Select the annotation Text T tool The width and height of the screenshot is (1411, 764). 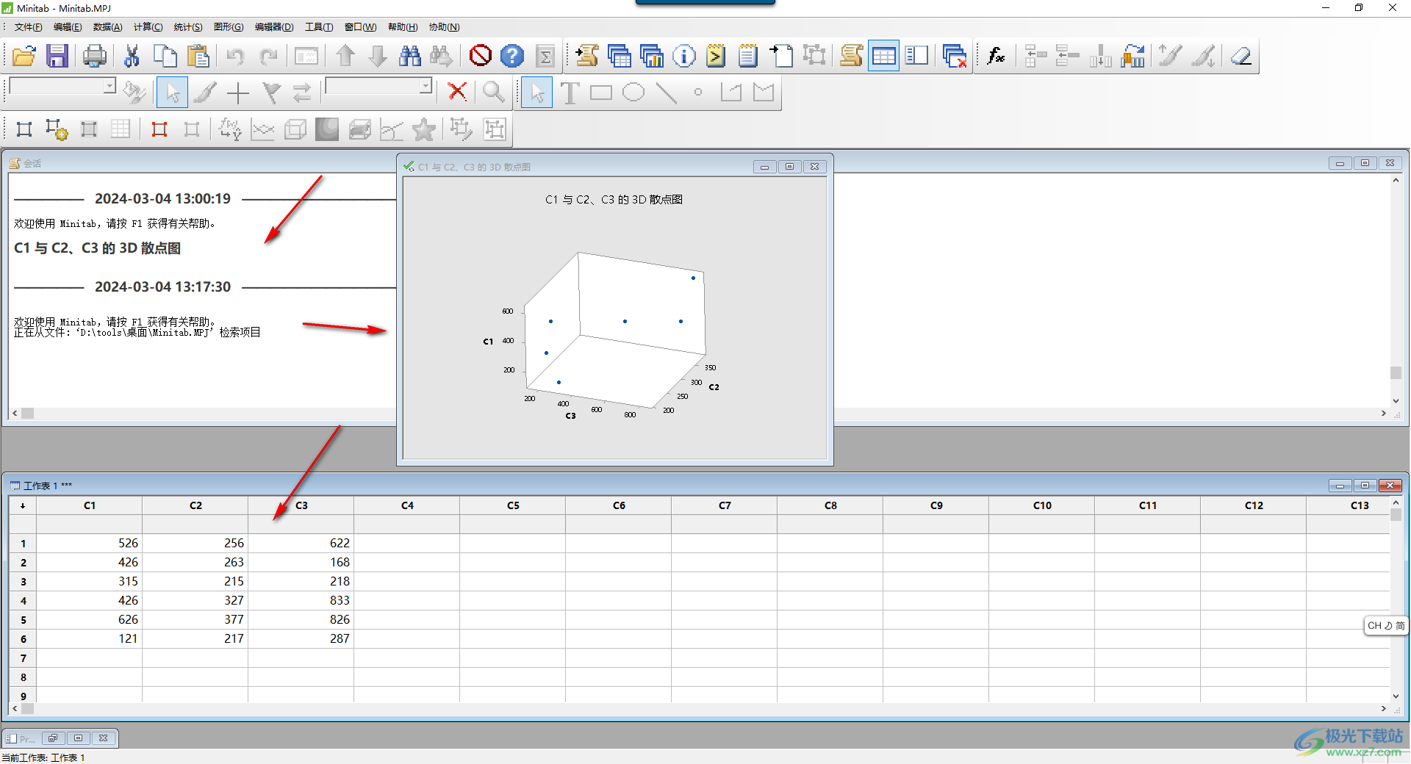pos(570,93)
